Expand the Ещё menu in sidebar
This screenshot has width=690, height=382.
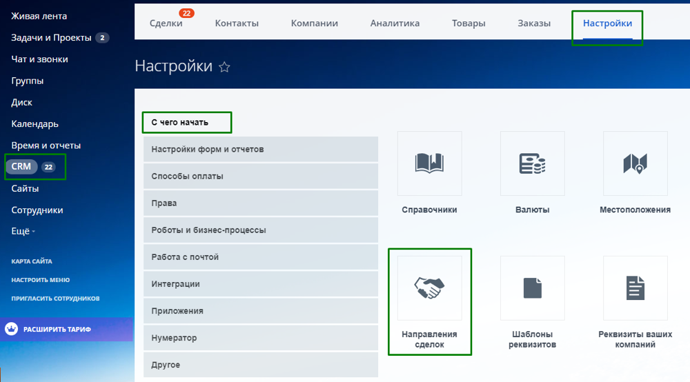coord(23,232)
